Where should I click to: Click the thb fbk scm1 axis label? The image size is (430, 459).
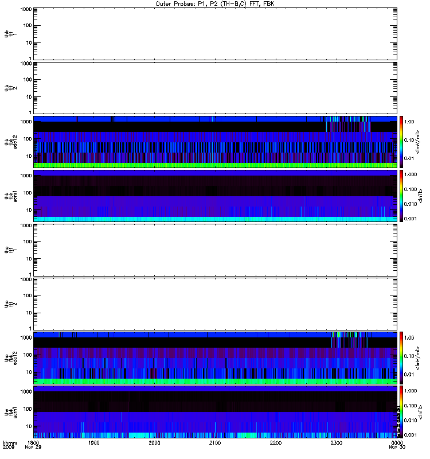pyautogui.click(x=10, y=196)
